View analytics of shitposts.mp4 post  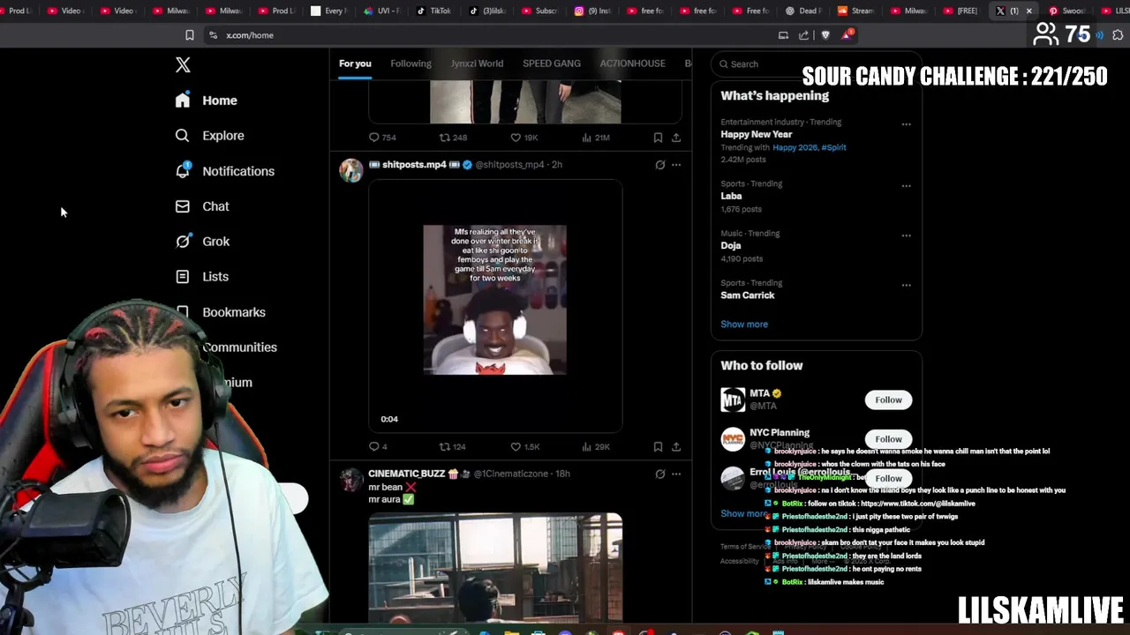[596, 447]
